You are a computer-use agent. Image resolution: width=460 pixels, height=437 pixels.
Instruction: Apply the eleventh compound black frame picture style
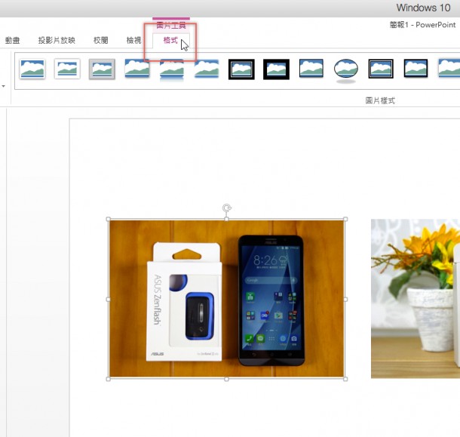(x=381, y=69)
